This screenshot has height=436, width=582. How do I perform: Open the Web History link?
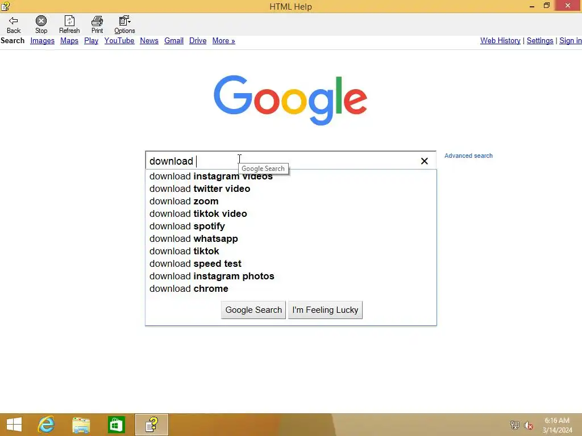point(500,41)
